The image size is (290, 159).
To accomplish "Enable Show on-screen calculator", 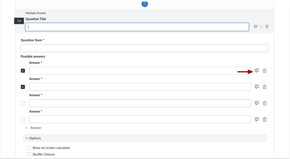I will click(x=29, y=148).
